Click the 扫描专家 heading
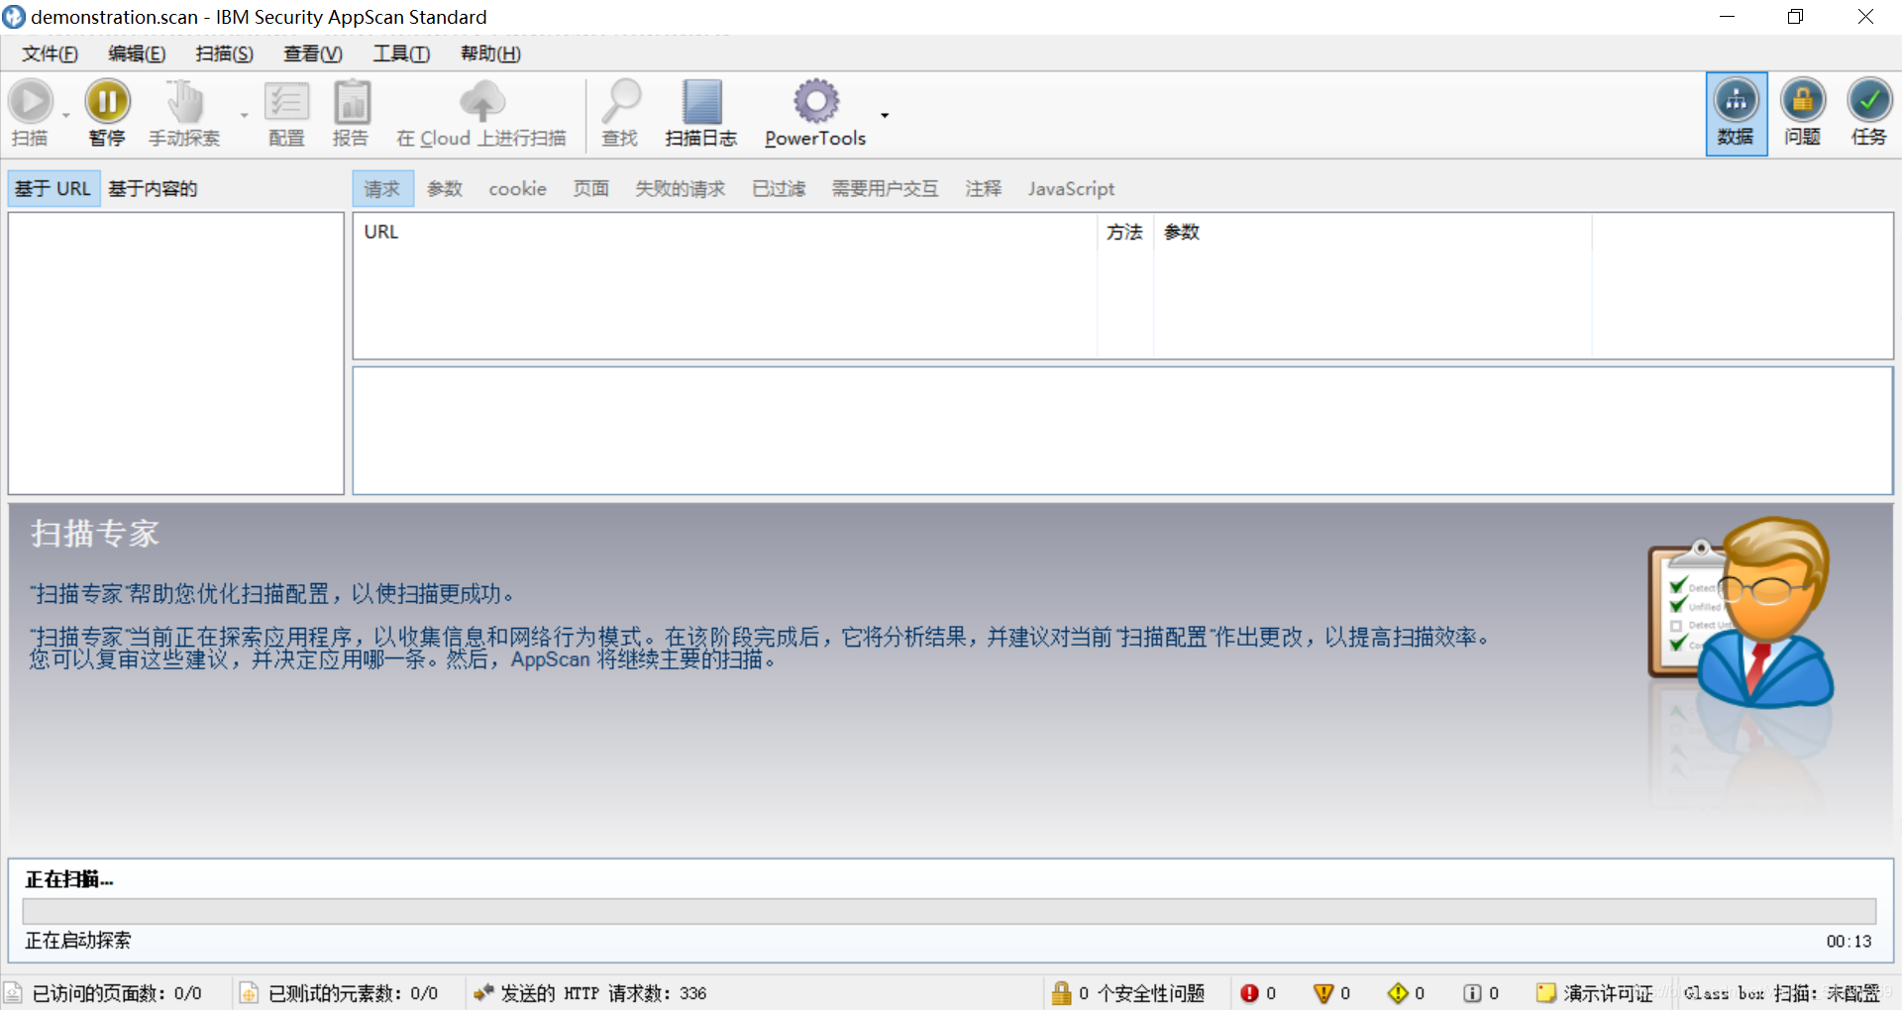 tap(95, 534)
